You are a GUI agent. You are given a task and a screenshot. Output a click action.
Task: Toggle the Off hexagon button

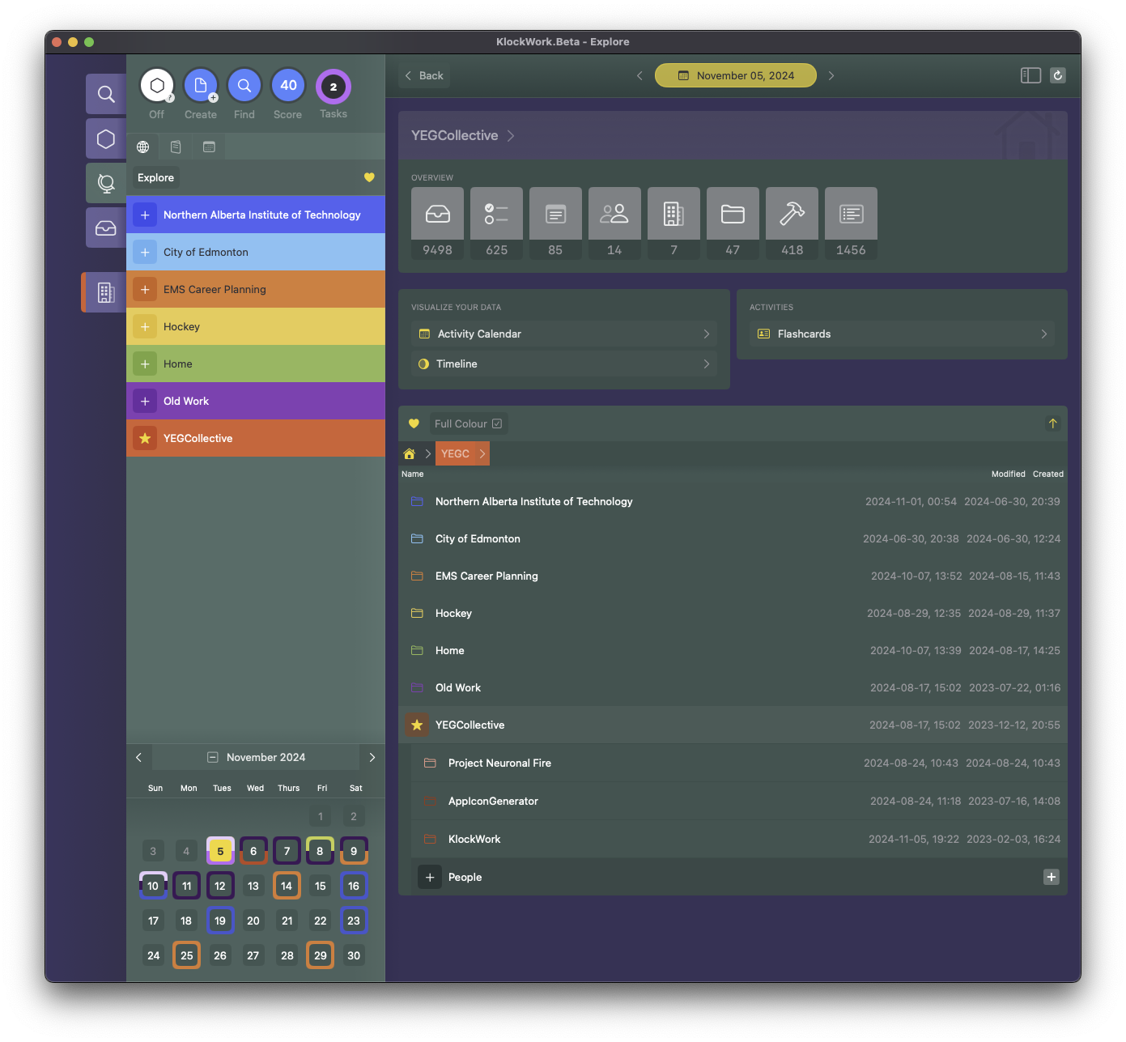[x=157, y=86]
